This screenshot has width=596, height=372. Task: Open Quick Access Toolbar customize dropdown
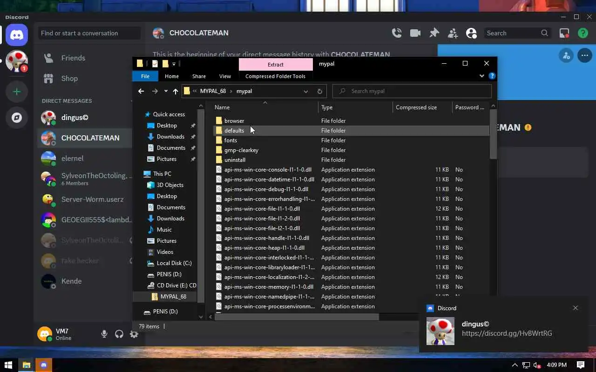click(x=174, y=64)
